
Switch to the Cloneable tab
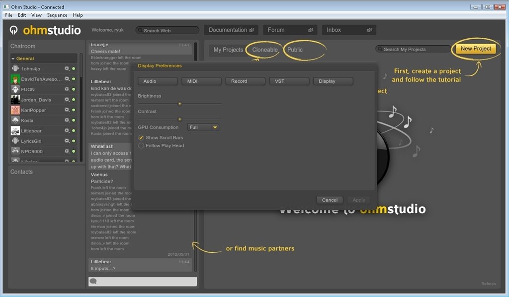(265, 50)
